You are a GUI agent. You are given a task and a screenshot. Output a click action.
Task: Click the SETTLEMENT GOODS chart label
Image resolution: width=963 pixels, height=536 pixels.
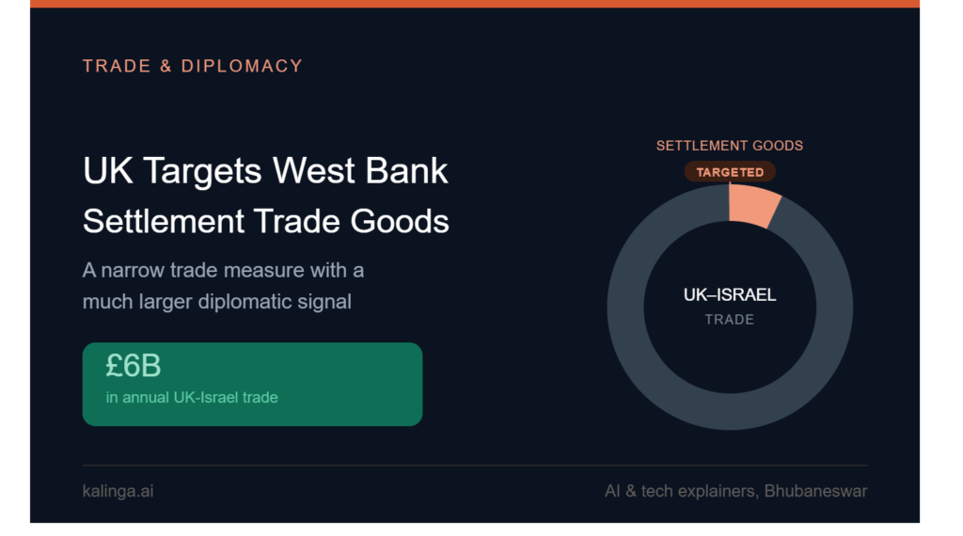730,146
